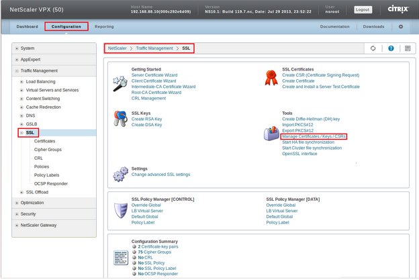Open the Documentation link
The height and width of the screenshot is (280, 419).
[x=334, y=27]
